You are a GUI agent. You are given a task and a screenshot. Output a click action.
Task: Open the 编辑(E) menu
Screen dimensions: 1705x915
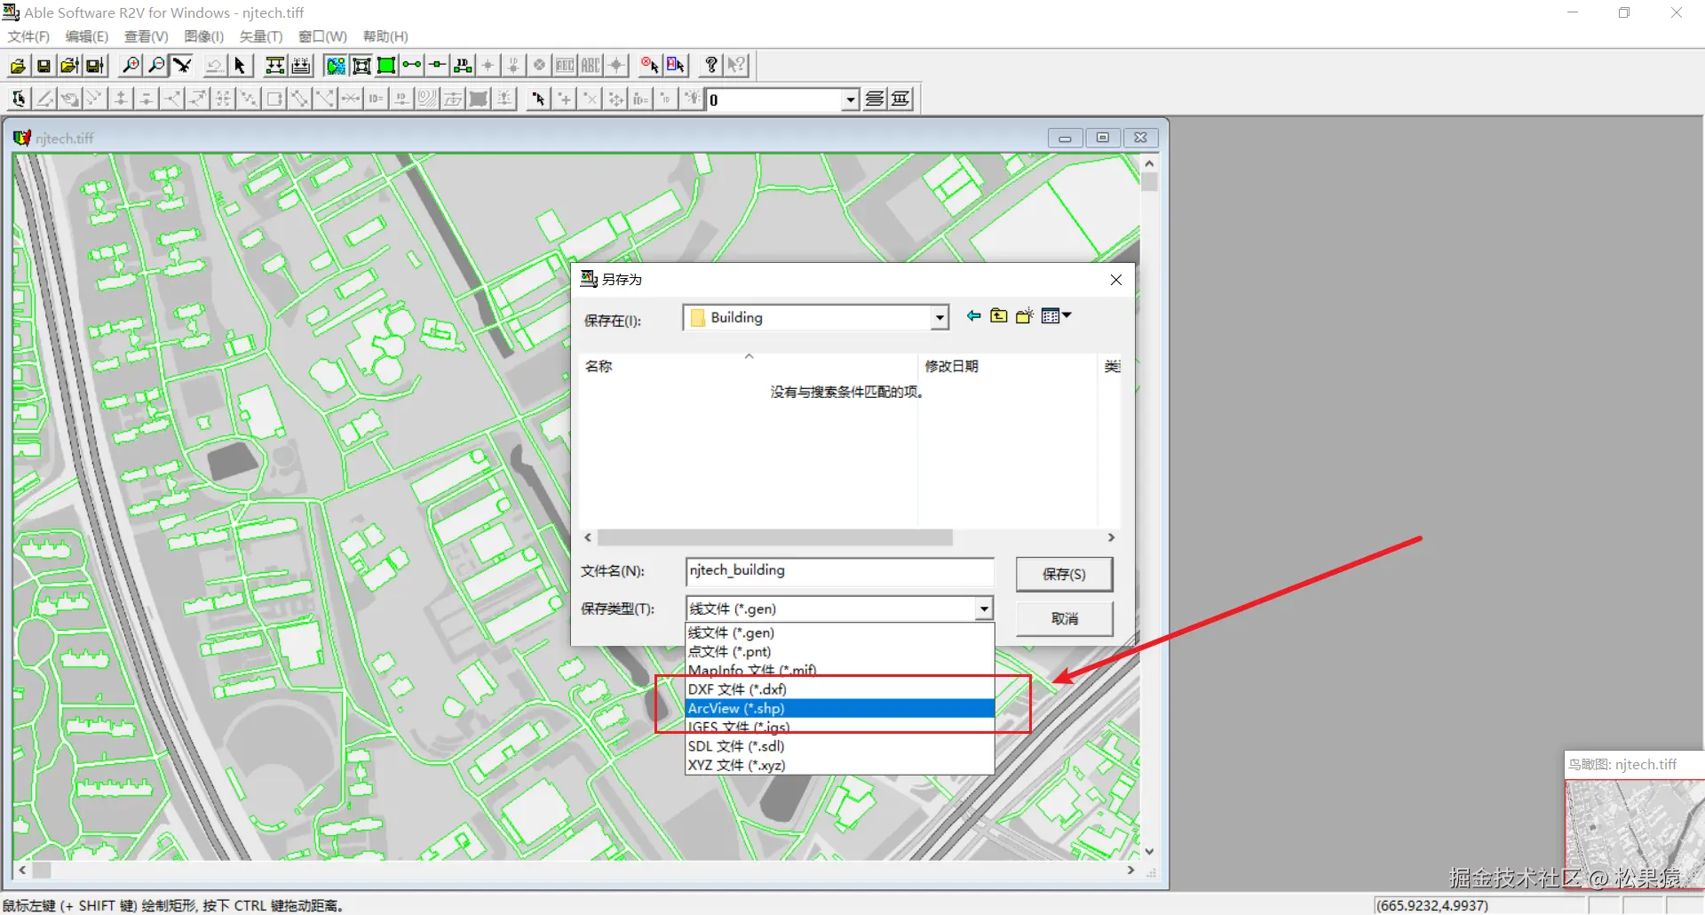coord(87,36)
